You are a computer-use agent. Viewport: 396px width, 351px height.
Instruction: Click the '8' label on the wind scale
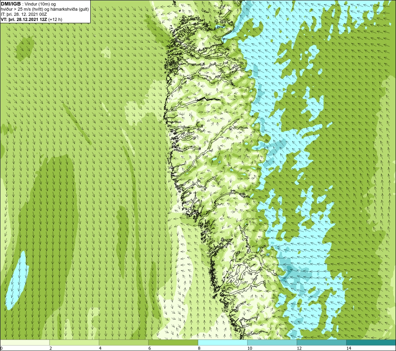(x=199, y=348)
